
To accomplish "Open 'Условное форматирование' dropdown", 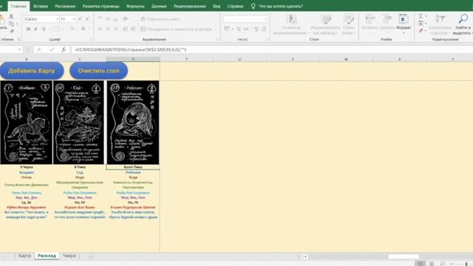I will [291, 24].
